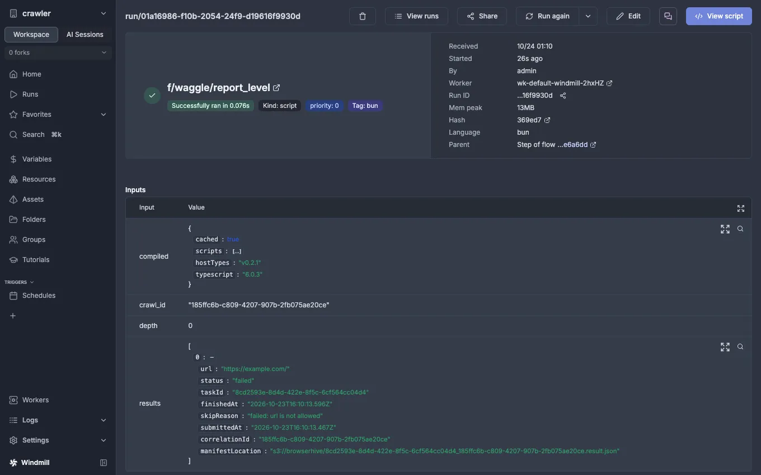Screen dimensions: 761x475
Task: Collapse the Triggers section
Action: click(19, 282)
